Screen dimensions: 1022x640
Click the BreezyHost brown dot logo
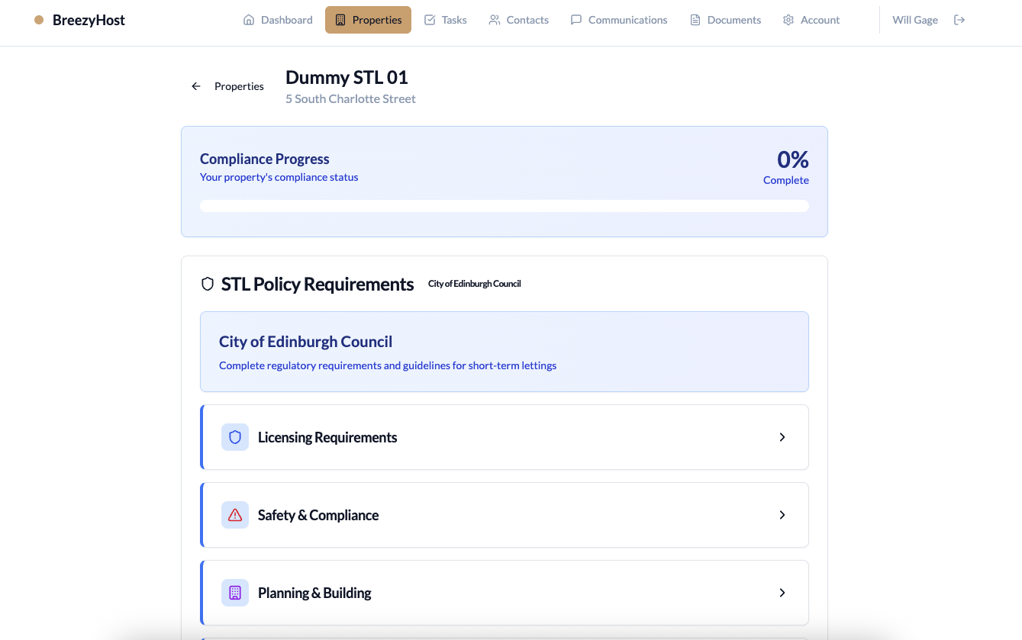(39, 20)
